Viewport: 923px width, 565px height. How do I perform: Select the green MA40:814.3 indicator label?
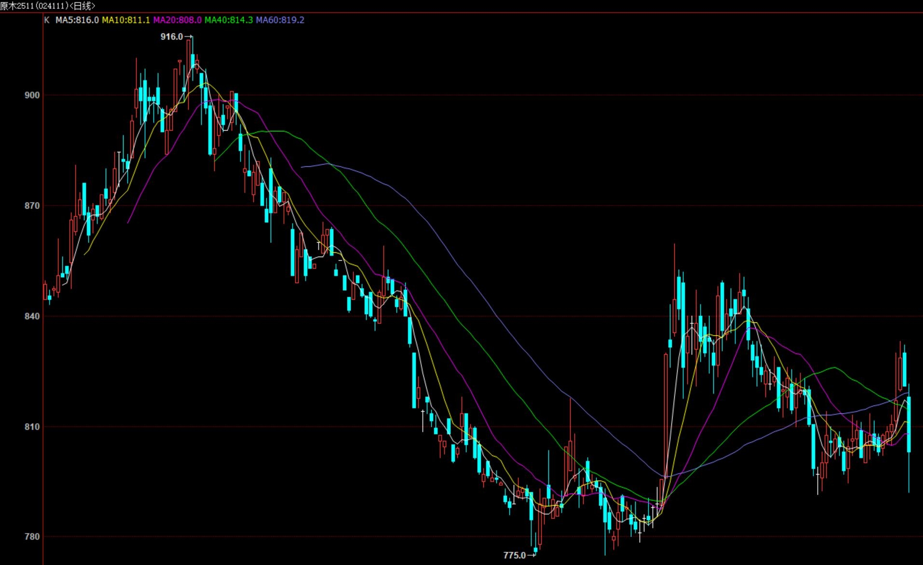coord(229,20)
